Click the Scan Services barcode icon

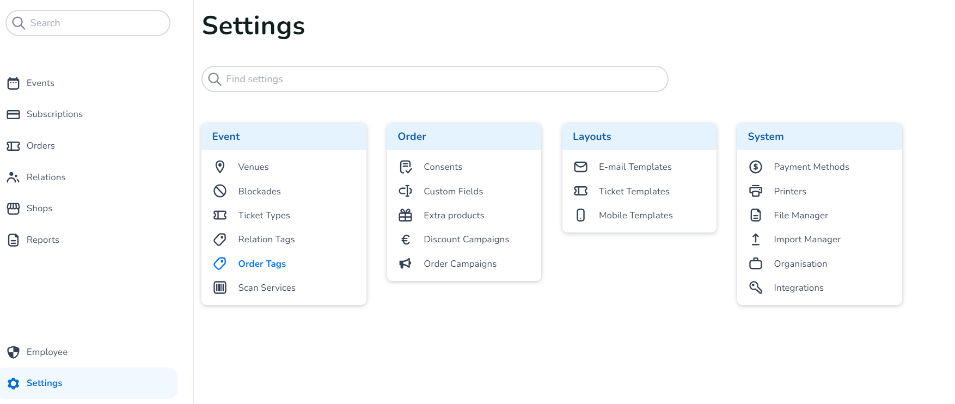[x=220, y=287]
